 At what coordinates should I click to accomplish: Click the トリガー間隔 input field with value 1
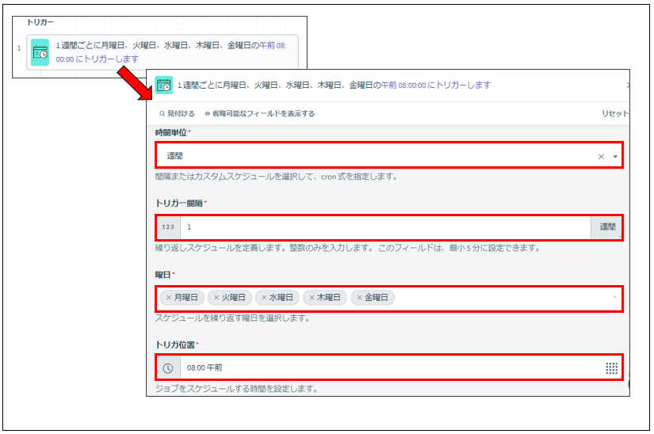click(x=385, y=227)
